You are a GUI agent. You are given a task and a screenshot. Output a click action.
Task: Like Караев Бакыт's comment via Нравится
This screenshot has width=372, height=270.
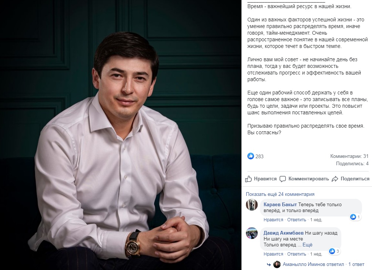click(273, 220)
